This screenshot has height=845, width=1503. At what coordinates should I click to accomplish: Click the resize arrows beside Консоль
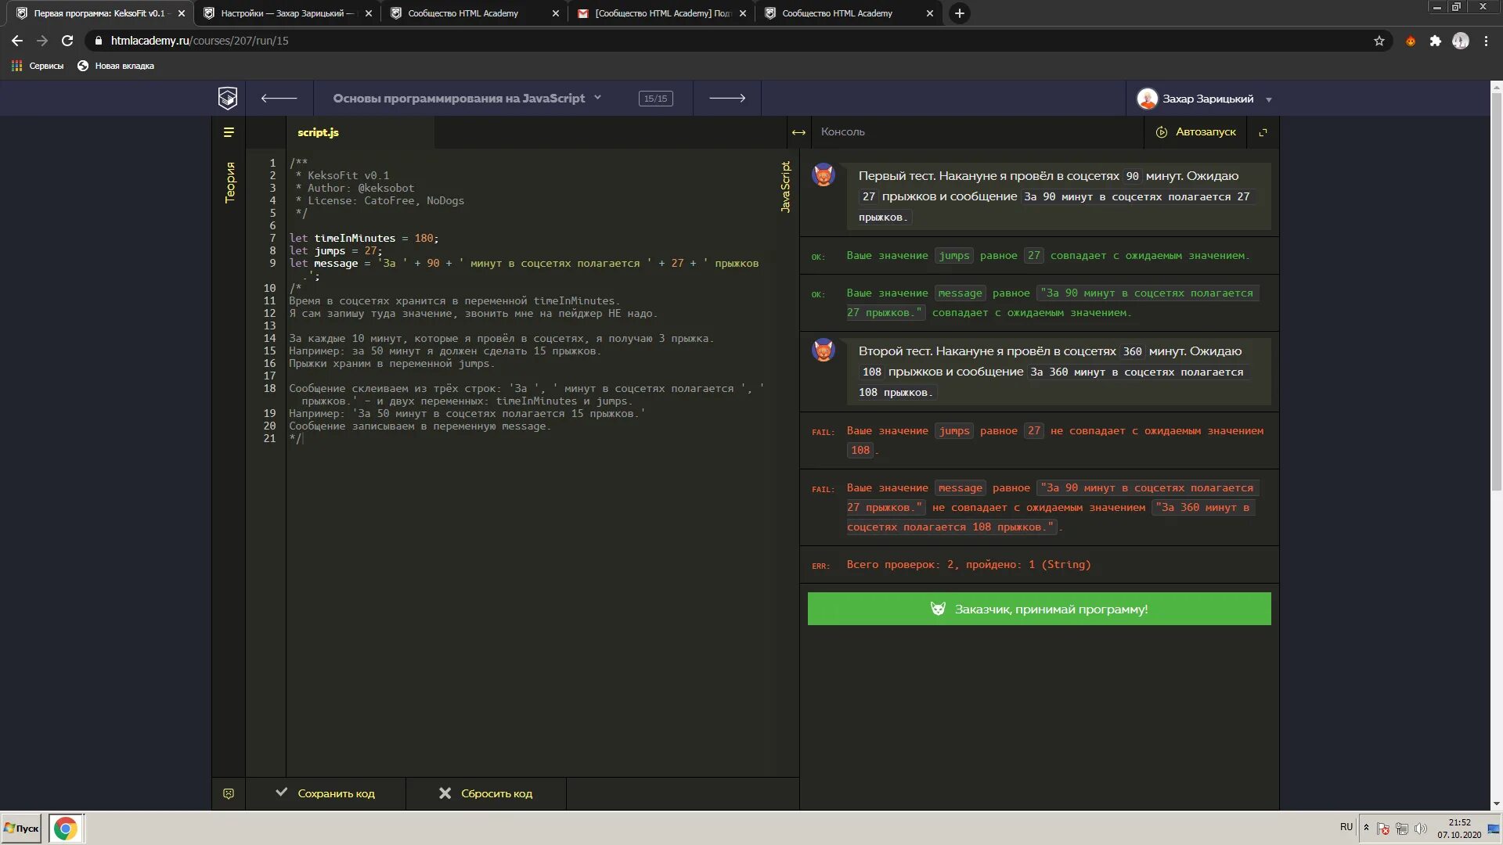point(798,132)
